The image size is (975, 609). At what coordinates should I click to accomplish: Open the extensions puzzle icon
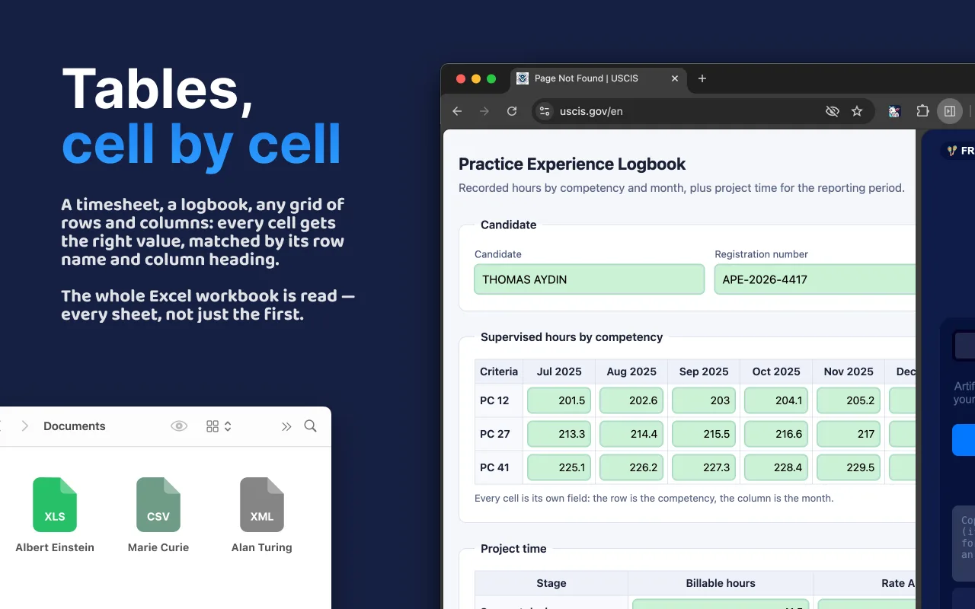point(922,111)
